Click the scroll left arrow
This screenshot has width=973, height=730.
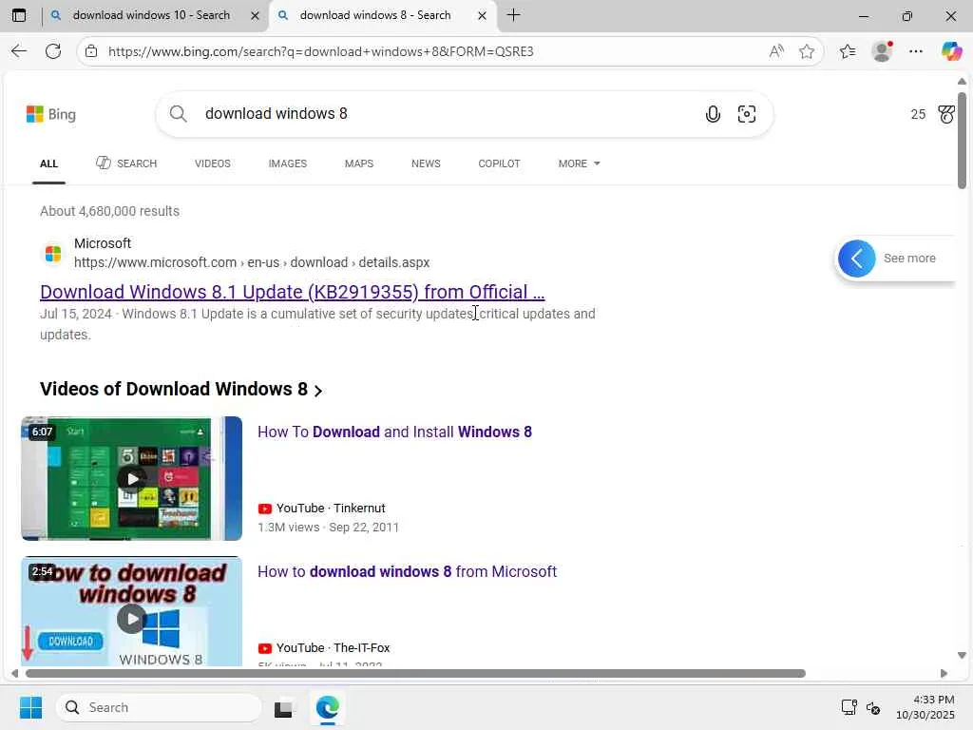pos(15,674)
